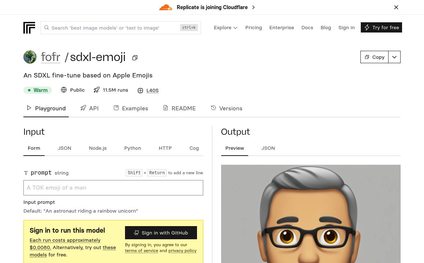The image size is (424, 263).
Task: Click the Cloudflare cloud icon in the banner
Action: (166, 7)
